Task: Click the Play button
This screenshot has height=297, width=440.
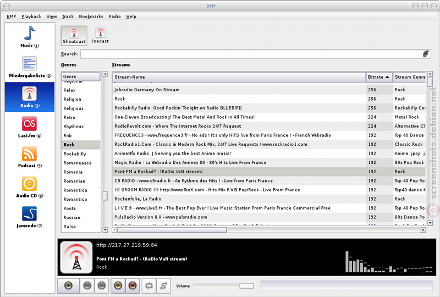Action: point(68,286)
